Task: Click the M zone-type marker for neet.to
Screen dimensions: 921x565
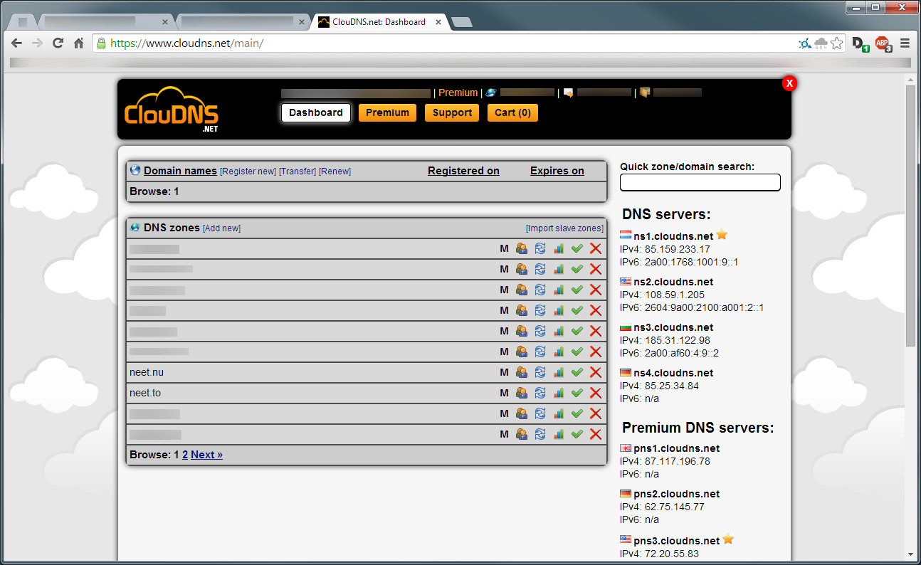Action: pyautogui.click(x=504, y=393)
